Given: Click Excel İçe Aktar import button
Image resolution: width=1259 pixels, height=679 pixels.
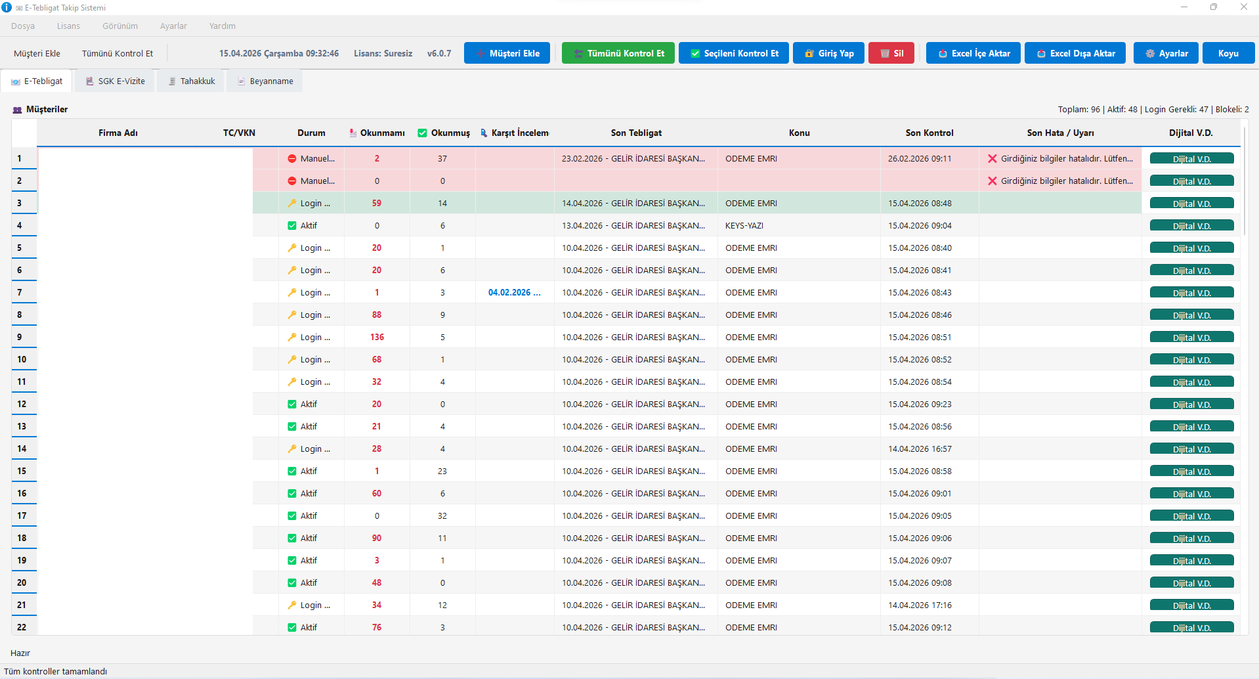Looking at the screenshot, I should [973, 53].
